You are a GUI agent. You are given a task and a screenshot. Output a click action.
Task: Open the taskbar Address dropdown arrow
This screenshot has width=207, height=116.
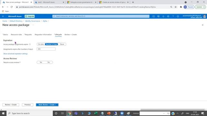click(x=164, y=113)
